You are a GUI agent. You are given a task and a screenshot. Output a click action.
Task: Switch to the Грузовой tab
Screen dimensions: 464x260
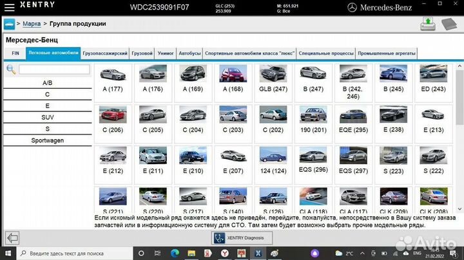pos(142,53)
